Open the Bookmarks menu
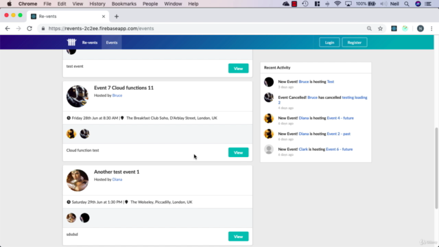 tap(124, 3)
